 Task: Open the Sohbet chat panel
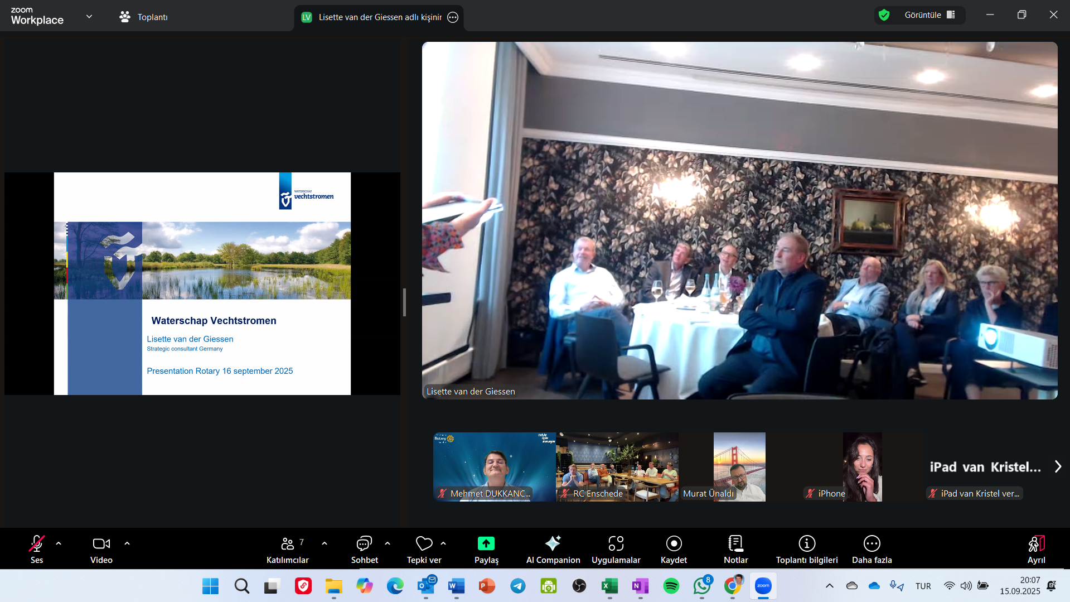tap(364, 548)
